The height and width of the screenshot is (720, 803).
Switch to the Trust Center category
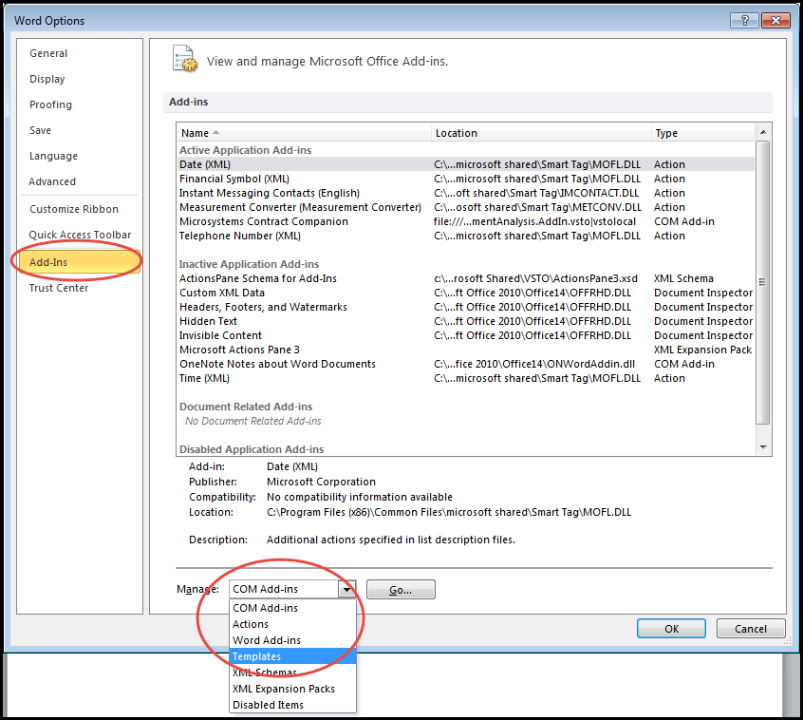click(59, 288)
